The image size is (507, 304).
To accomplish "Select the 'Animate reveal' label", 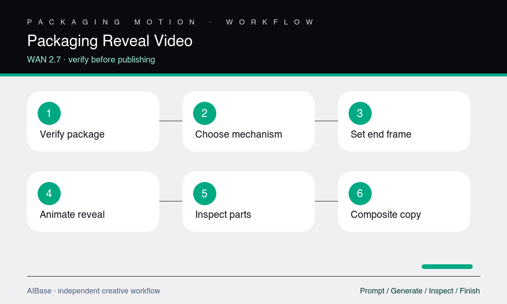I will (72, 214).
